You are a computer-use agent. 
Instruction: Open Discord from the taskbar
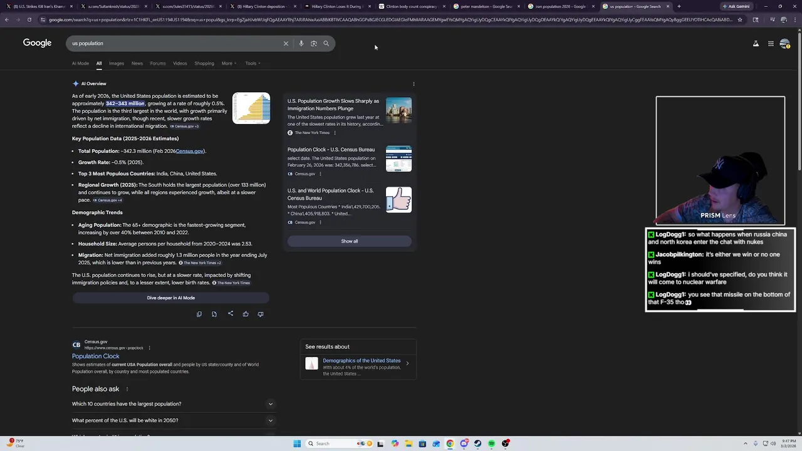(x=464, y=443)
